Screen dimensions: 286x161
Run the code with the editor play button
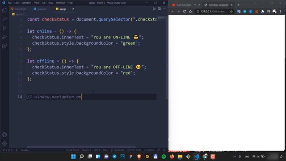point(154,9)
